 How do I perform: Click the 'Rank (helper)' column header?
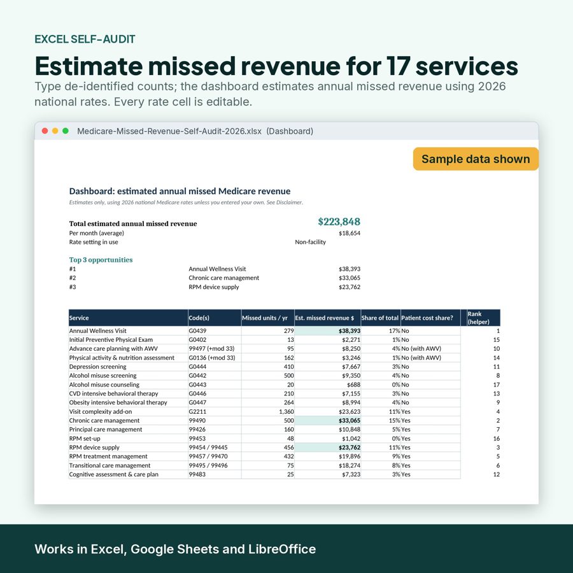tap(483, 318)
